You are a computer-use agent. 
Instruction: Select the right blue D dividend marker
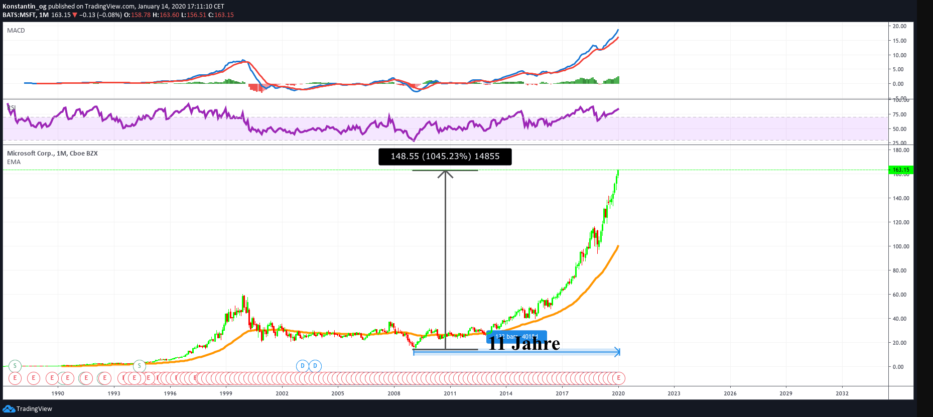pyautogui.click(x=315, y=366)
